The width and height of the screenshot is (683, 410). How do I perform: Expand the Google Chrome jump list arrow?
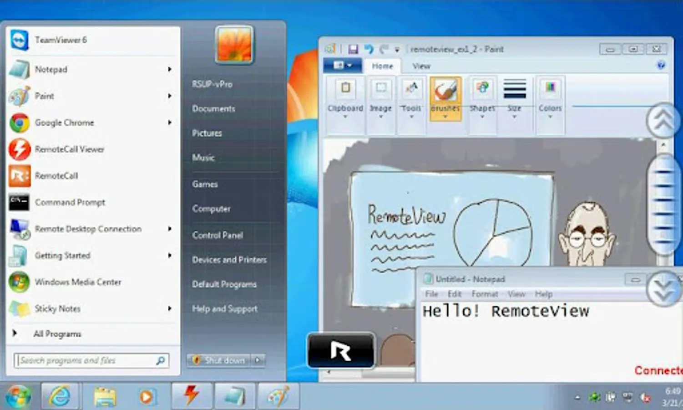(x=170, y=123)
